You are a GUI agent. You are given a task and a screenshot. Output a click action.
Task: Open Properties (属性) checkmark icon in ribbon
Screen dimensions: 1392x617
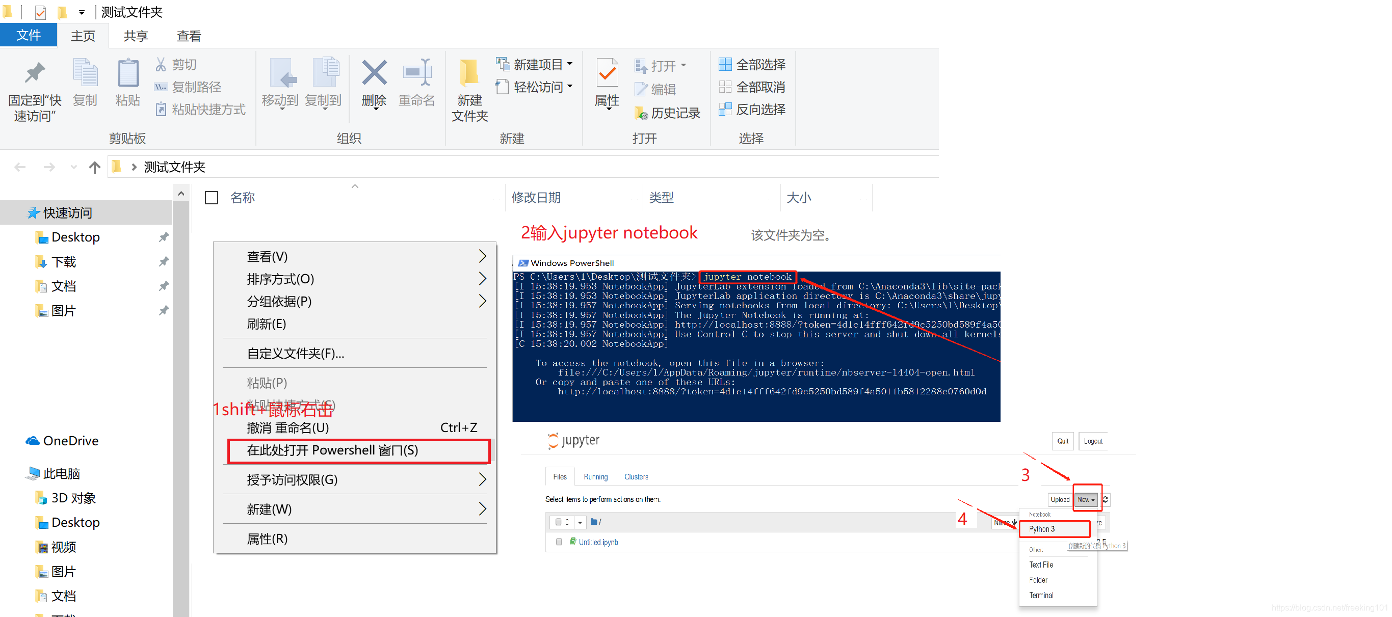(607, 73)
